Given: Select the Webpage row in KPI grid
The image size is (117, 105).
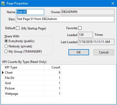Looking at the screenshot, I should pyautogui.click(x=31, y=94).
